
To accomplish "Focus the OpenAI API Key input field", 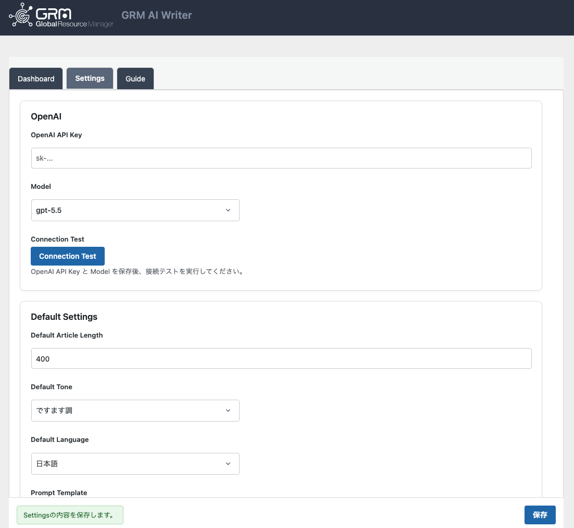I will coord(281,158).
